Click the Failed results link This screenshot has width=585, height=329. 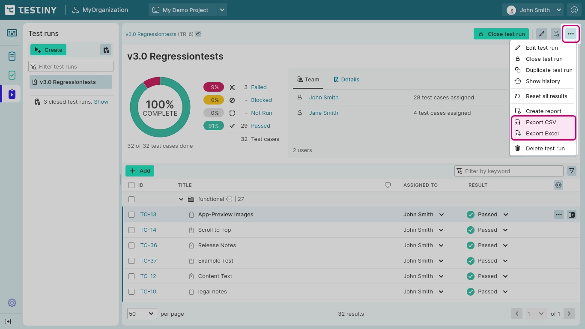[259, 87]
